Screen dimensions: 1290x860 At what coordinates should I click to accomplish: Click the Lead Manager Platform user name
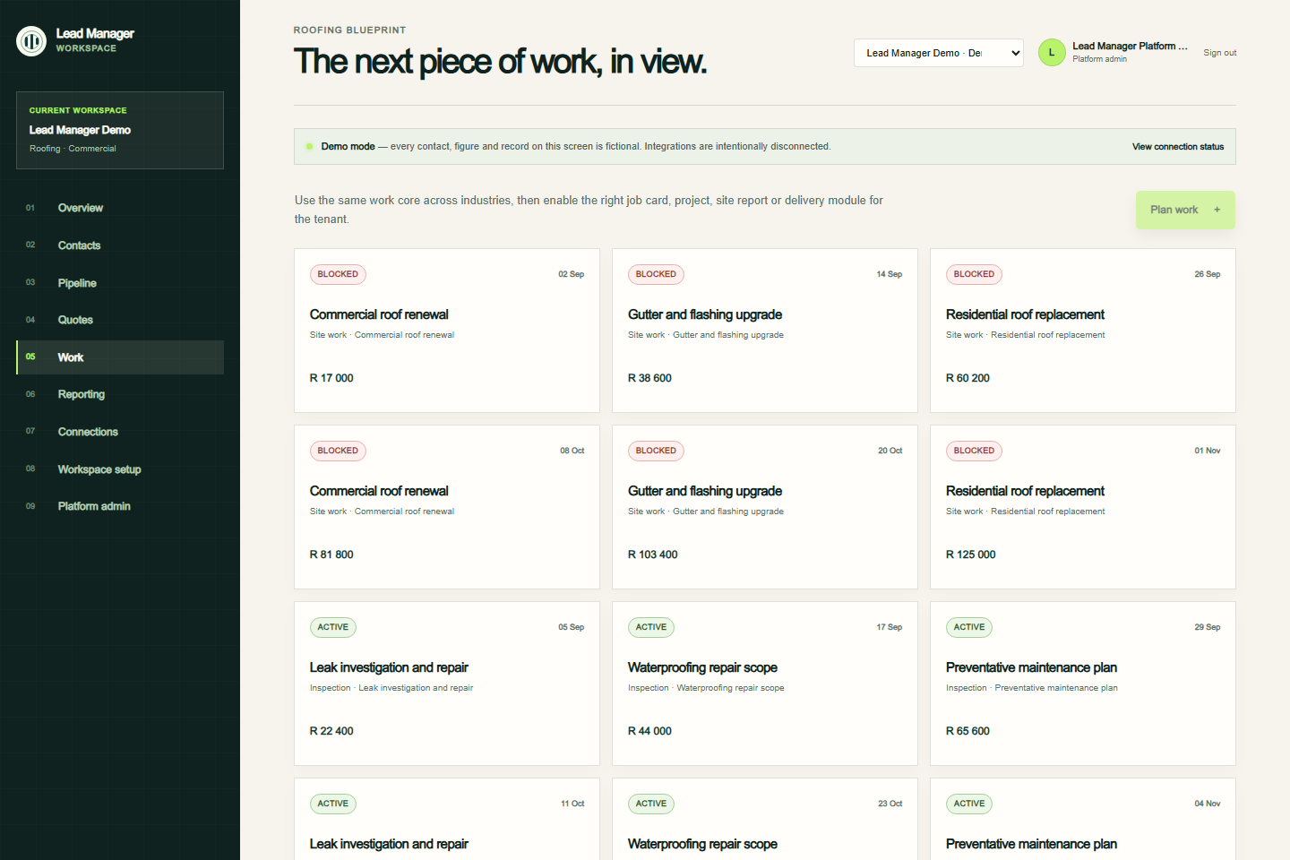click(x=1130, y=46)
